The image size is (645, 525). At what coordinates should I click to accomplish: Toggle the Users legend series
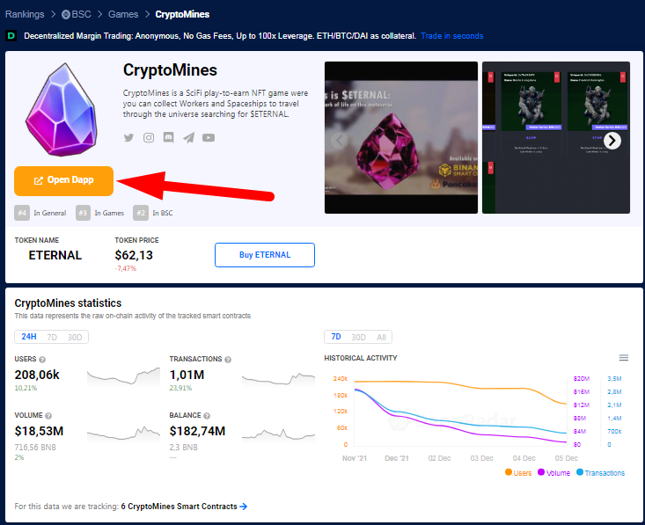(x=518, y=473)
